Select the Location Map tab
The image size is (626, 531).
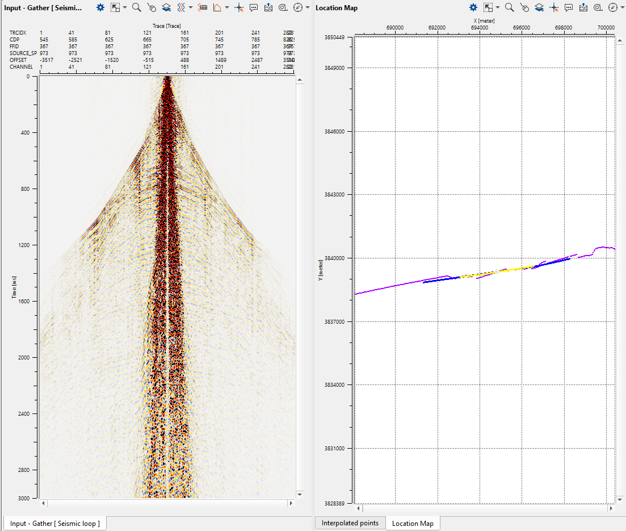coord(413,524)
